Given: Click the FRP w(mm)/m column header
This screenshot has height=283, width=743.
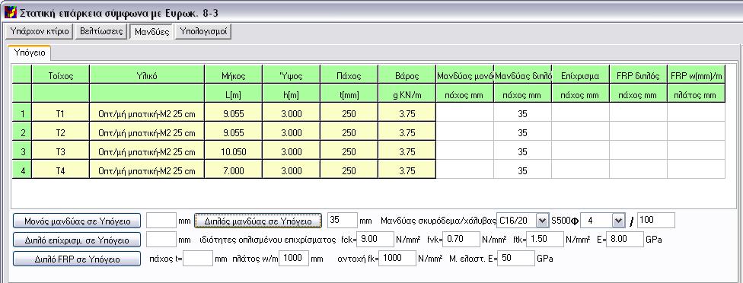Looking at the screenshot, I should 696,75.
